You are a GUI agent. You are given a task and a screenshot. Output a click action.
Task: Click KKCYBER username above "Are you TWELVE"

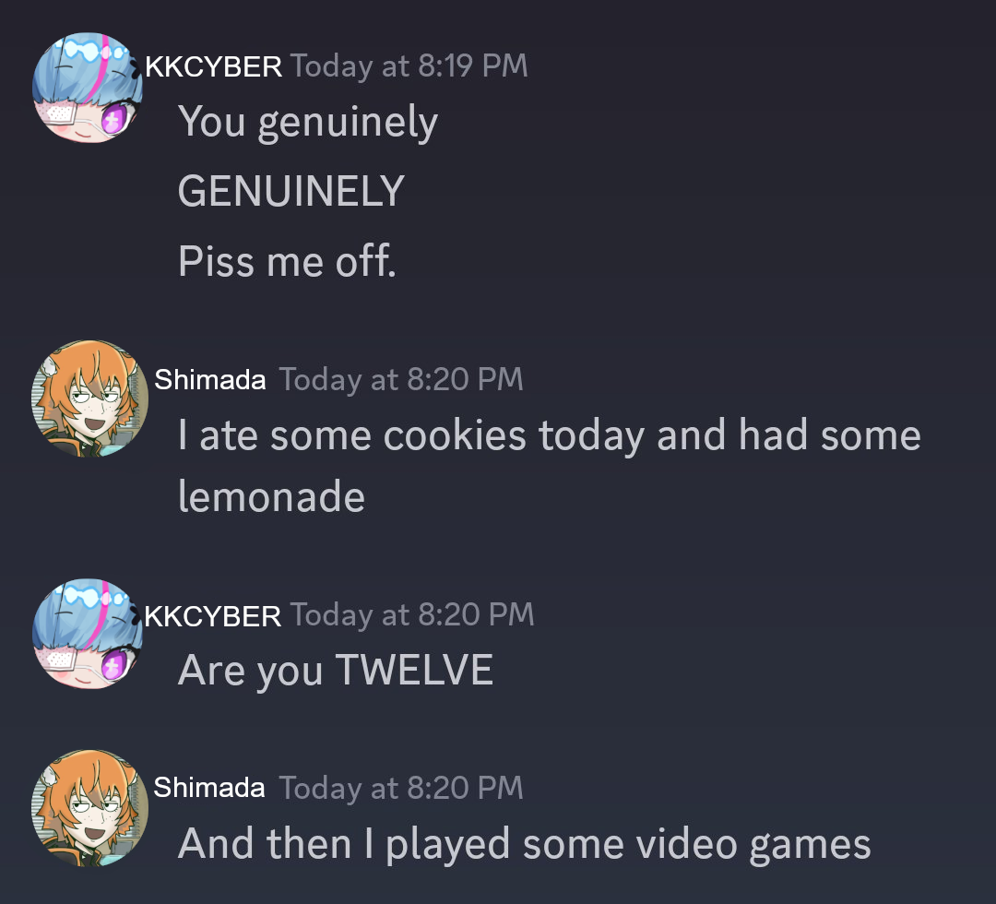coord(213,616)
